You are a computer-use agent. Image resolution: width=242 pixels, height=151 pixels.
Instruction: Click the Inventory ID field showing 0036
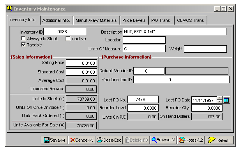[x=65, y=32]
